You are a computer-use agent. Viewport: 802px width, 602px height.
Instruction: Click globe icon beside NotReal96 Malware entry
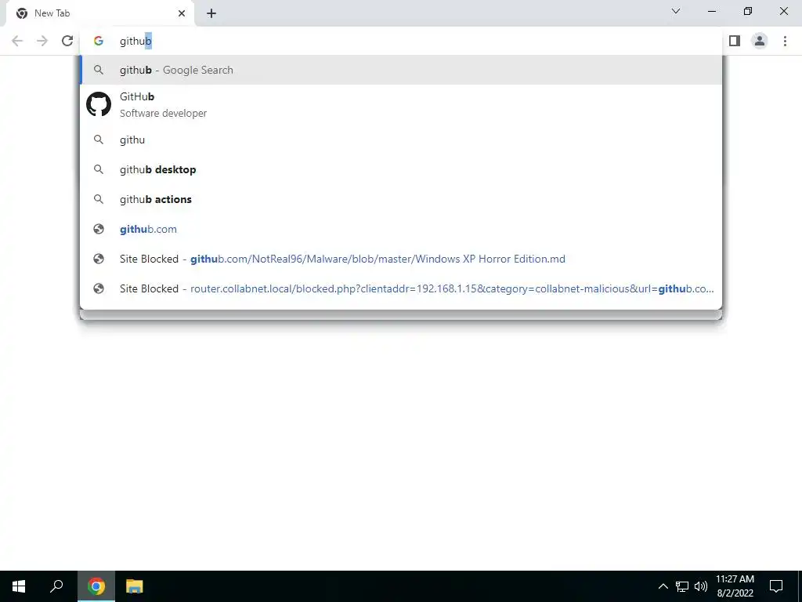pos(99,259)
